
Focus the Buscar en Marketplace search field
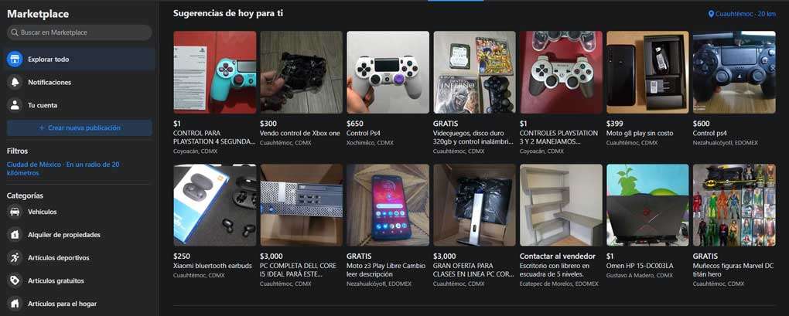pos(79,32)
